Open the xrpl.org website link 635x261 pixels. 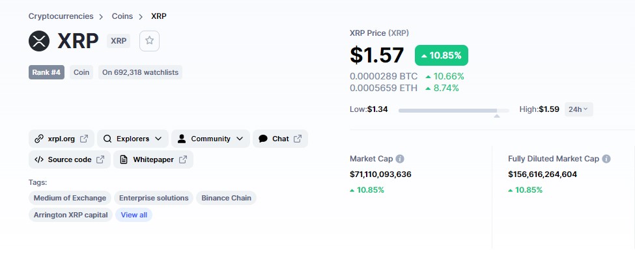[x=62, y=139]
